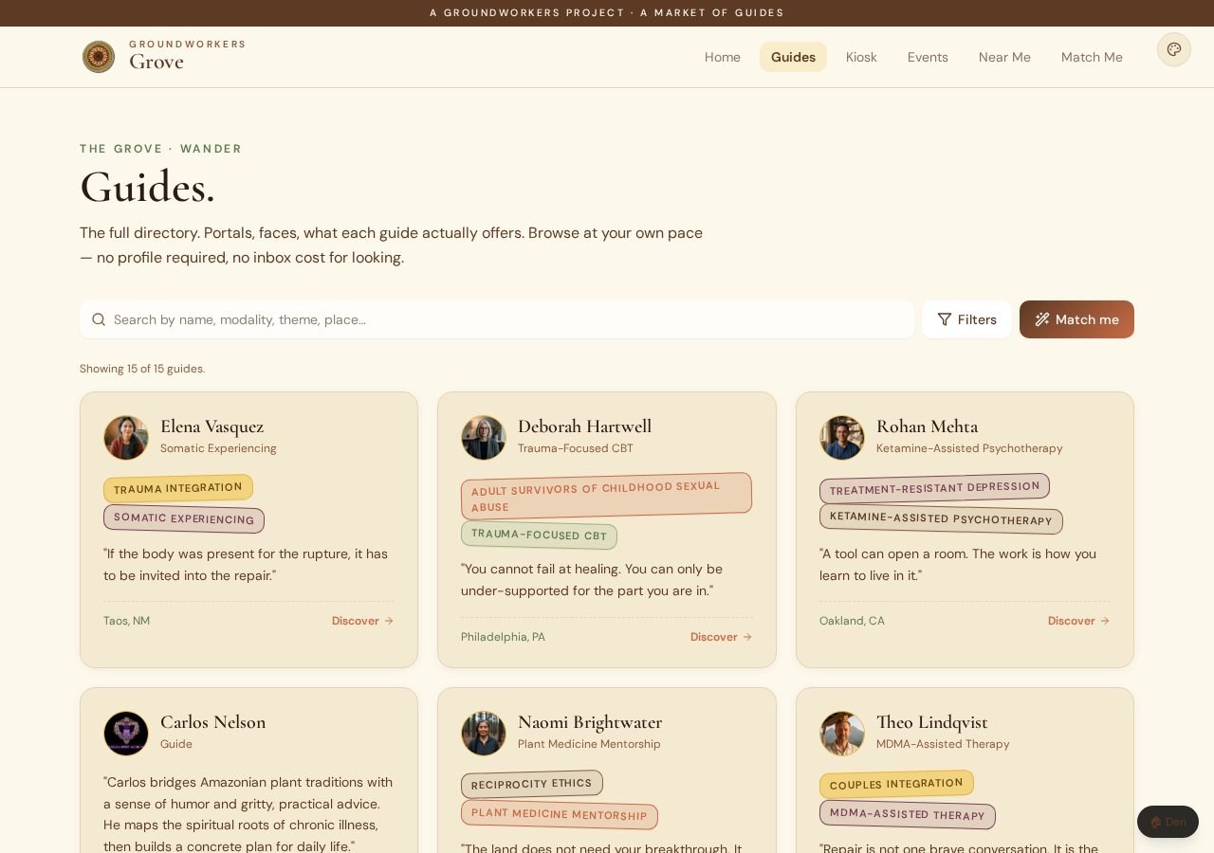Open Carlos Nelson's avatar image
1214x853 pixels.
click(x=126, y=734)
